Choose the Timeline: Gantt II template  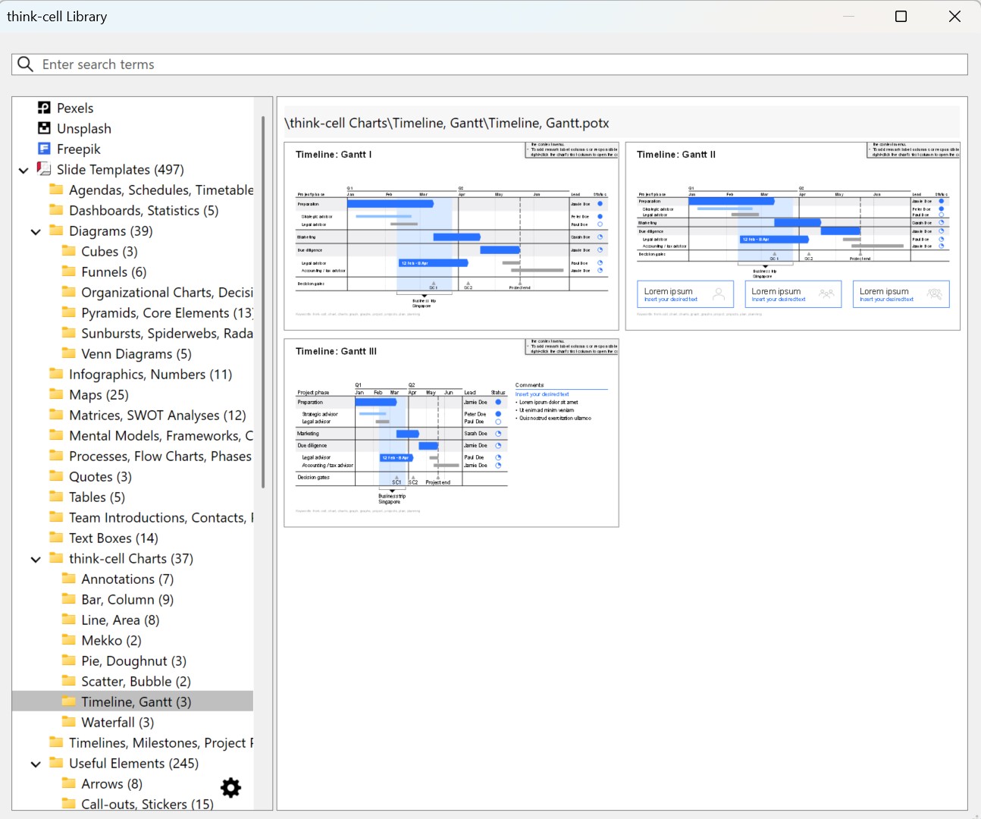coord(792,236)
